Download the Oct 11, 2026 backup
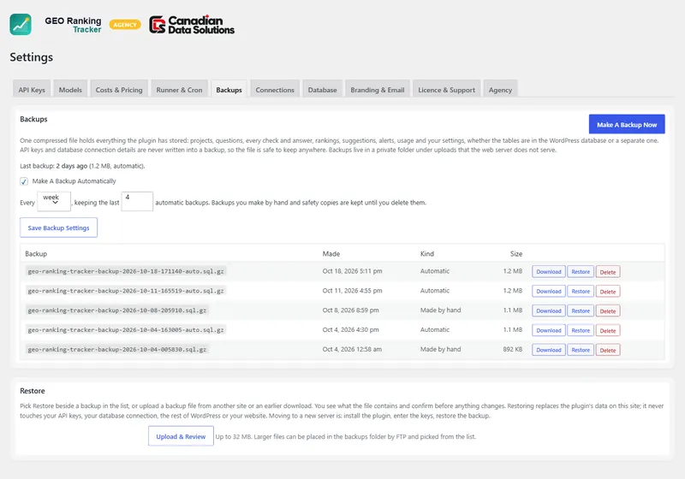The height and width of the screenshot is (479, 685). click(x=549, y=291)
